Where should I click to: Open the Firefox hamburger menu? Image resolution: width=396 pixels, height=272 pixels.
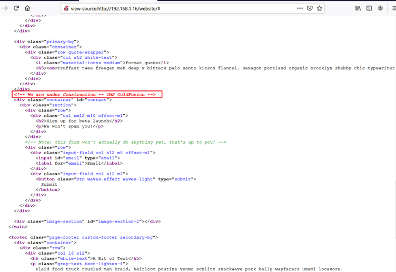[392, 8]
